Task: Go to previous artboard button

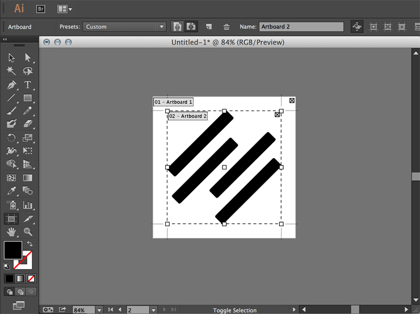Action: point(120,309)
